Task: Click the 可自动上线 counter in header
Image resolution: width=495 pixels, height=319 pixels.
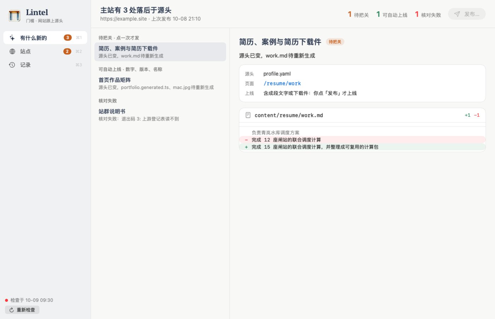Action: pos(392,14)
